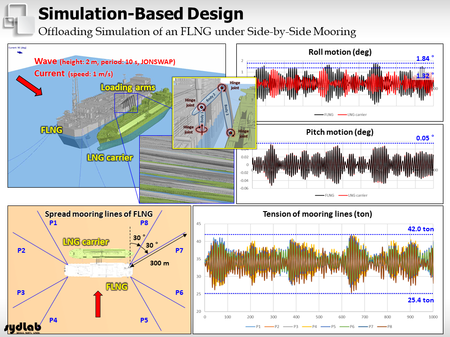Click the 'FLNG' label in the mooring diagram
This screenshot has height=337, width=450.
point(117,286)
